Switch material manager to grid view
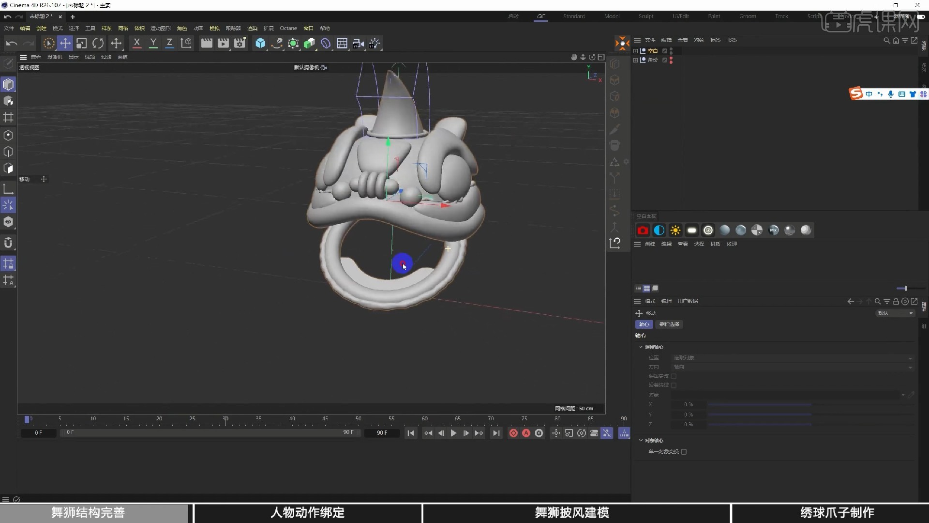The width and height of the screenshot is (929, 523). click(646, 289)
